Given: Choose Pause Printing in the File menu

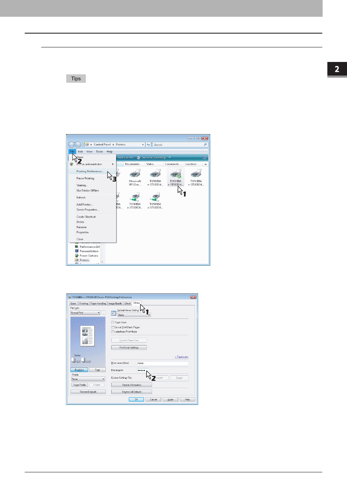Looking at the screenshot, I should 85,178.
